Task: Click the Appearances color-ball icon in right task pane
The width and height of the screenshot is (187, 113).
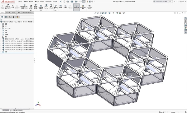Action: coord(185,28)
